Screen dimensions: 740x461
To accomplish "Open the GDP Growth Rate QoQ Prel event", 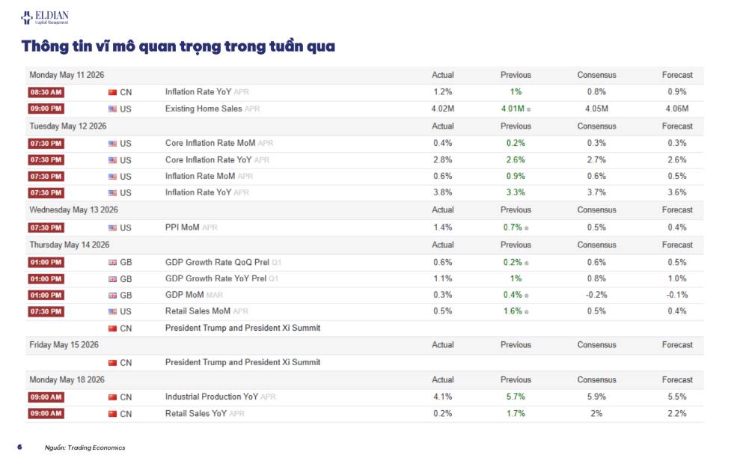I will (x=217, y=262).
